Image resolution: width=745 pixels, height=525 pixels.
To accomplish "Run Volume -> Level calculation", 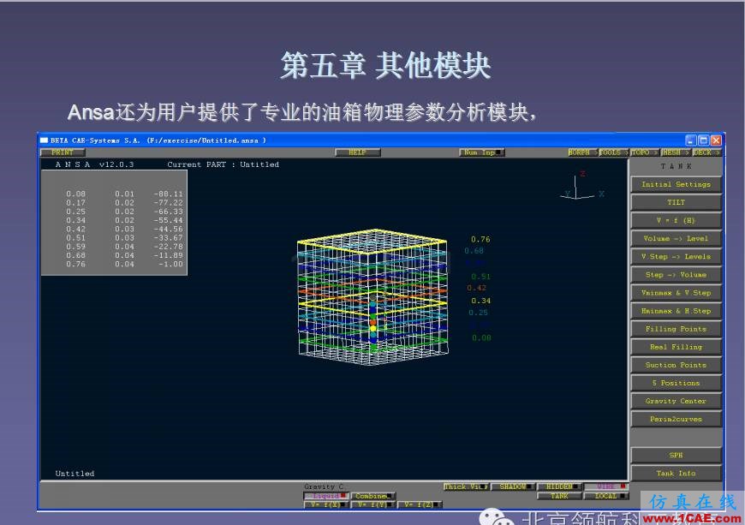I will tap(676, 238).
